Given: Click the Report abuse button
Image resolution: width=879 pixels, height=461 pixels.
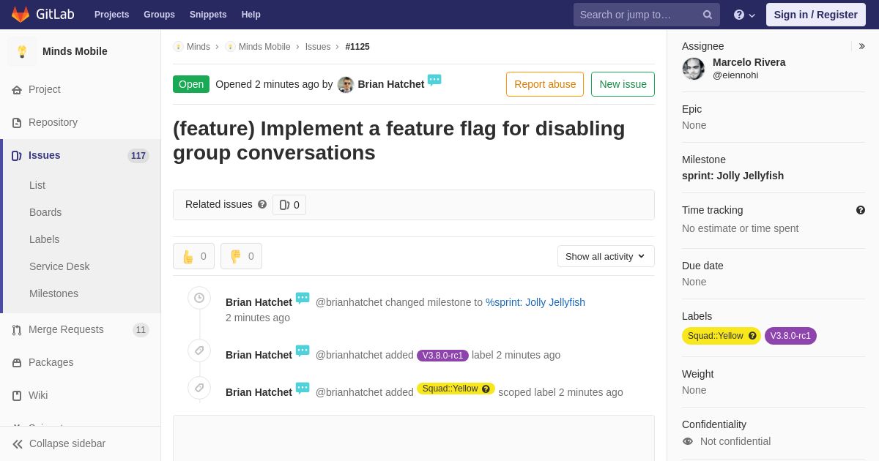Looking at the screenshot, I should (x=545, y=84).
